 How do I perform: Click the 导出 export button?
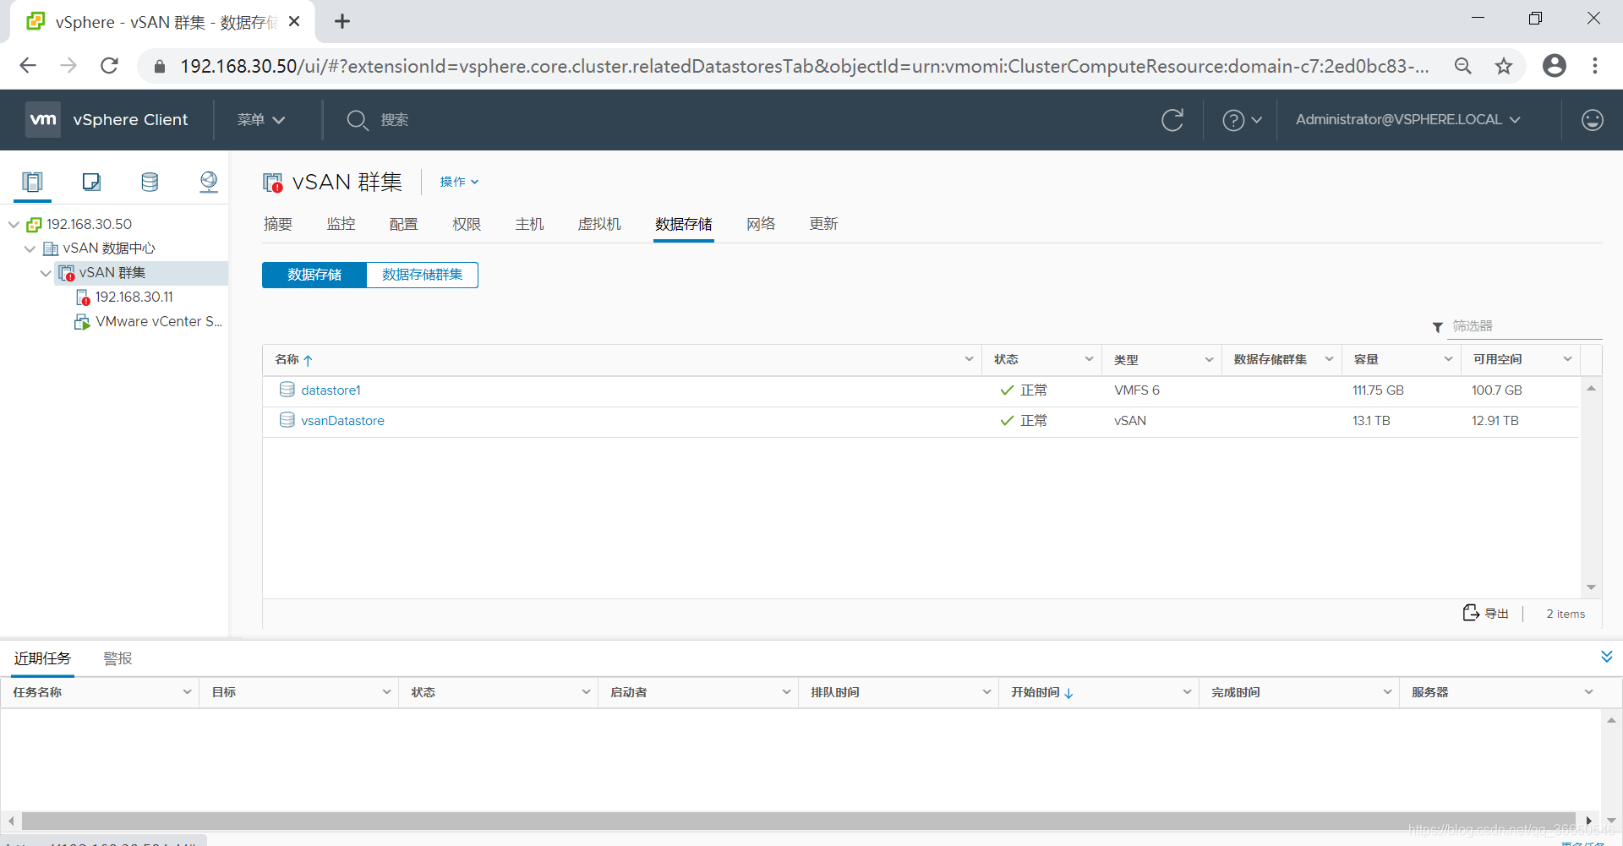click(1486, 614)
